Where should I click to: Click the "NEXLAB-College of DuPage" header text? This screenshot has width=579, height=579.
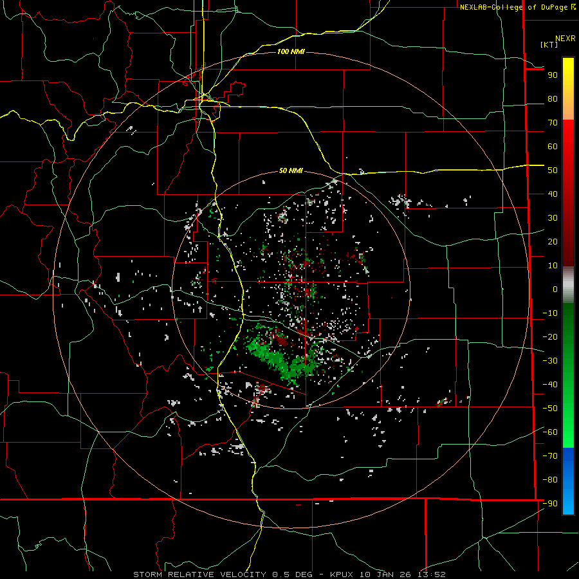coord(515,7)
